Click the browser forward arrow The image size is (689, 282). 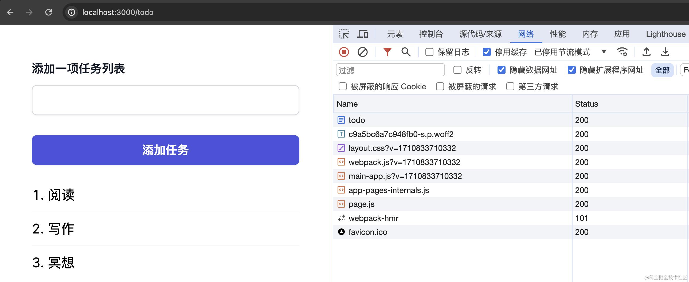click(x=29, y=12)
